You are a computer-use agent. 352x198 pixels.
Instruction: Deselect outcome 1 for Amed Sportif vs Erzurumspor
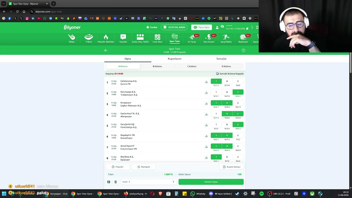click(x=216, y=146)
